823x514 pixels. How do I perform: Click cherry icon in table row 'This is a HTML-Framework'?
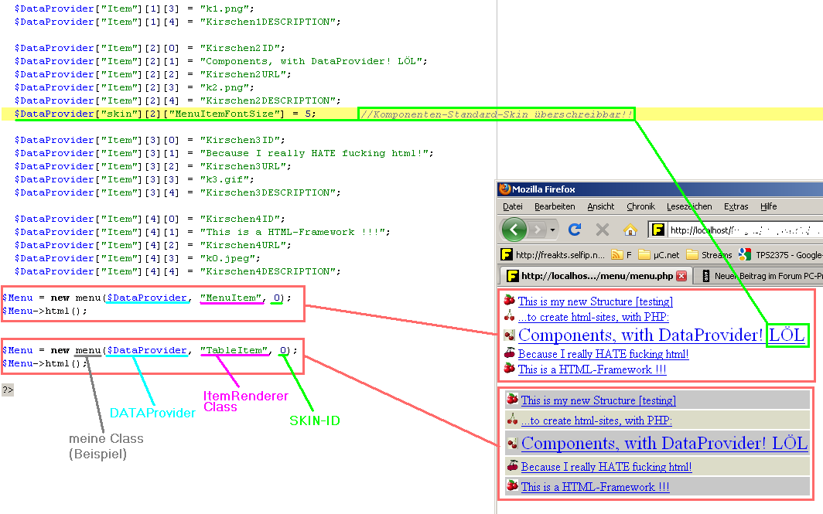point(512,485)
